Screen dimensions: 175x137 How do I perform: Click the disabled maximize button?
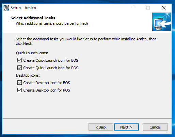pos(148,8)
